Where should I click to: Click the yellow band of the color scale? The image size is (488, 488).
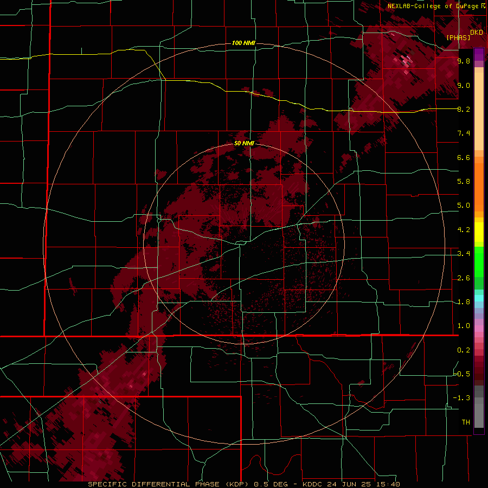[479, 232]
